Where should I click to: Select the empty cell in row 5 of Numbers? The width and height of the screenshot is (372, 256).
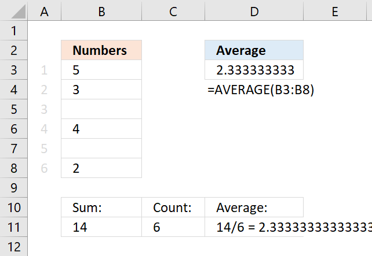pyautogui.click(x=101, y=109)
